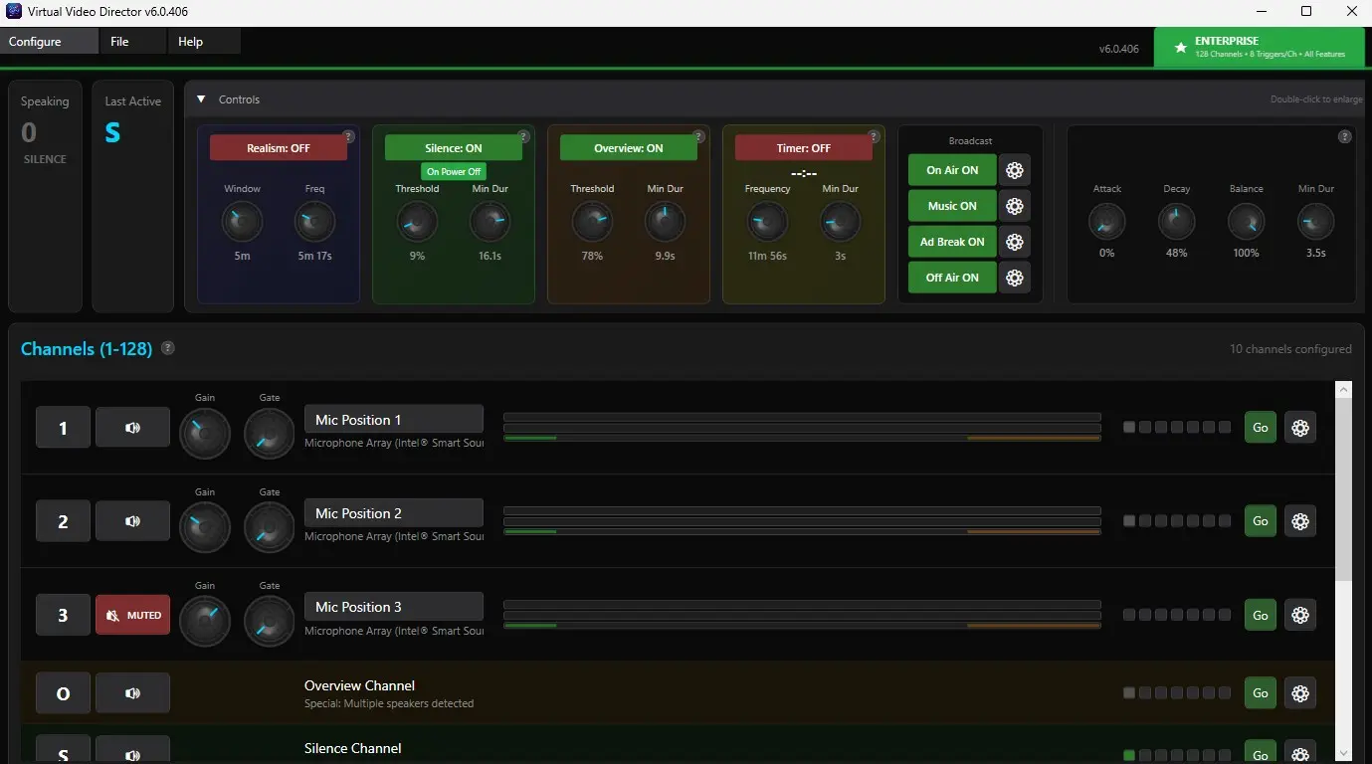Edit the Mic Position 3 name field
The width and height of the screenshot is (1372, 764).
coord(393,607)
